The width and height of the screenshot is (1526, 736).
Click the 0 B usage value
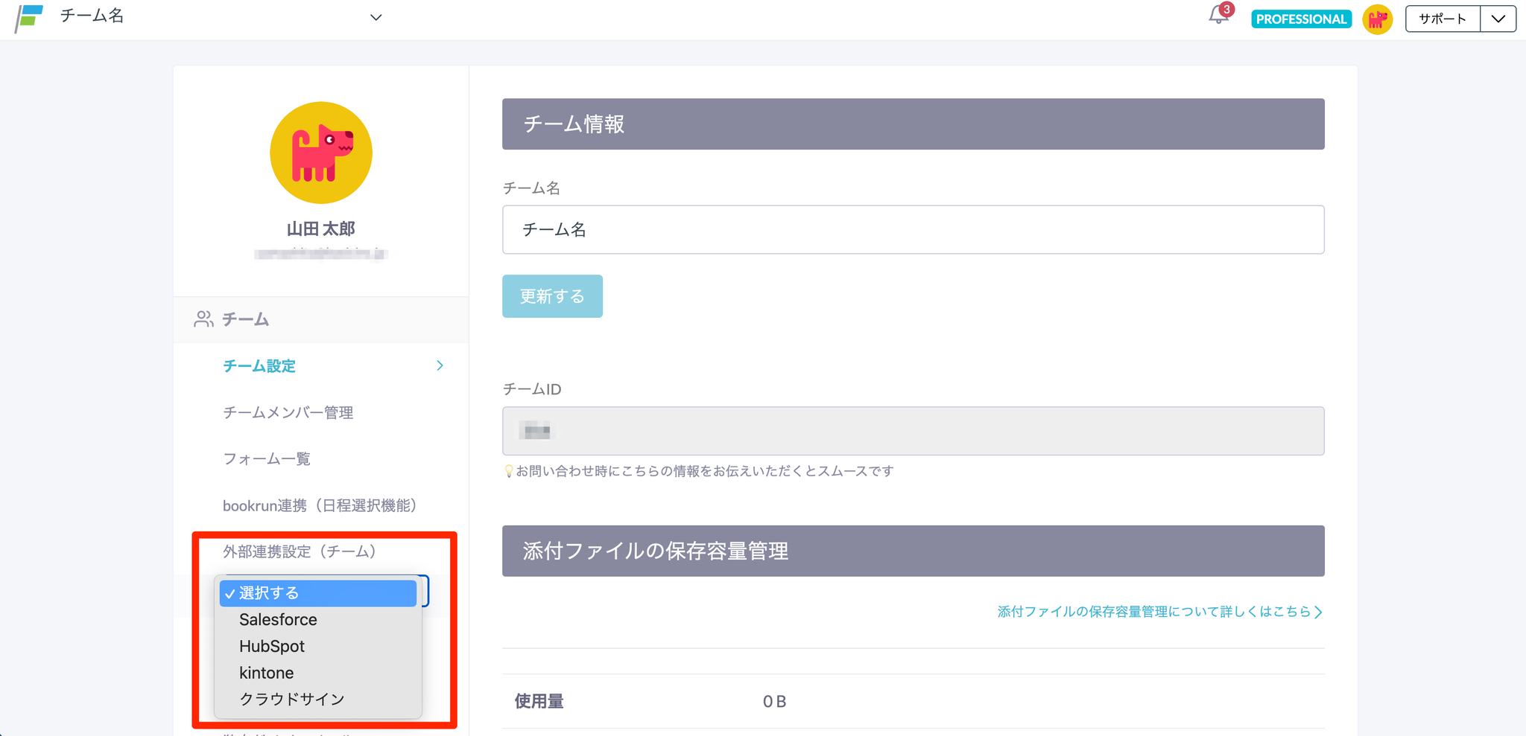click(774, 701)
